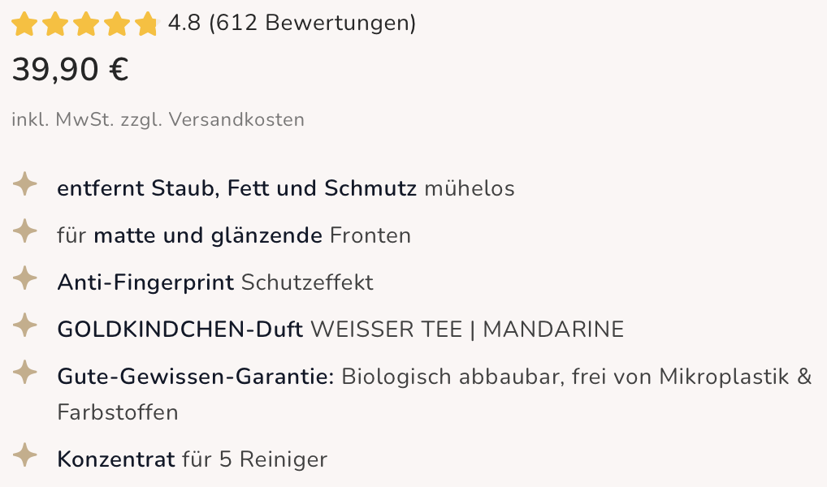
Task: Click the fourth yellow rating star
Action: 117,24
